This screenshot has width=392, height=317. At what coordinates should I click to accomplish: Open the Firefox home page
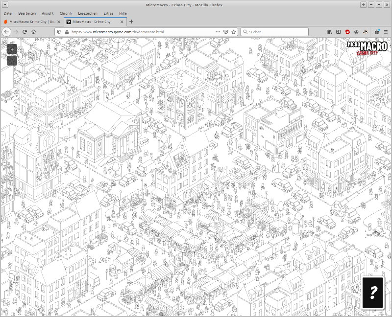(33, 32)
